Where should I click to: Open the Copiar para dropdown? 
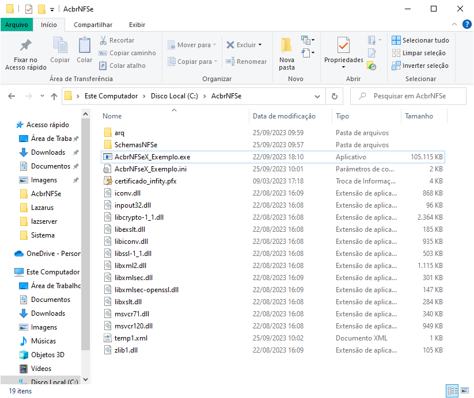pos(193,62)
